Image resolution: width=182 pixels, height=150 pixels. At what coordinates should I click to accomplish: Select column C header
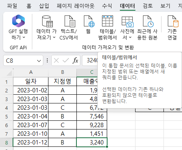[87, 73]
